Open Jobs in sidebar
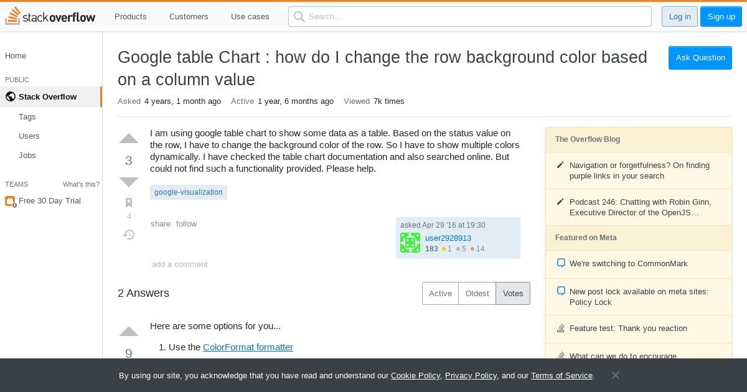747x392 pixels. click(x=27, y=156)
